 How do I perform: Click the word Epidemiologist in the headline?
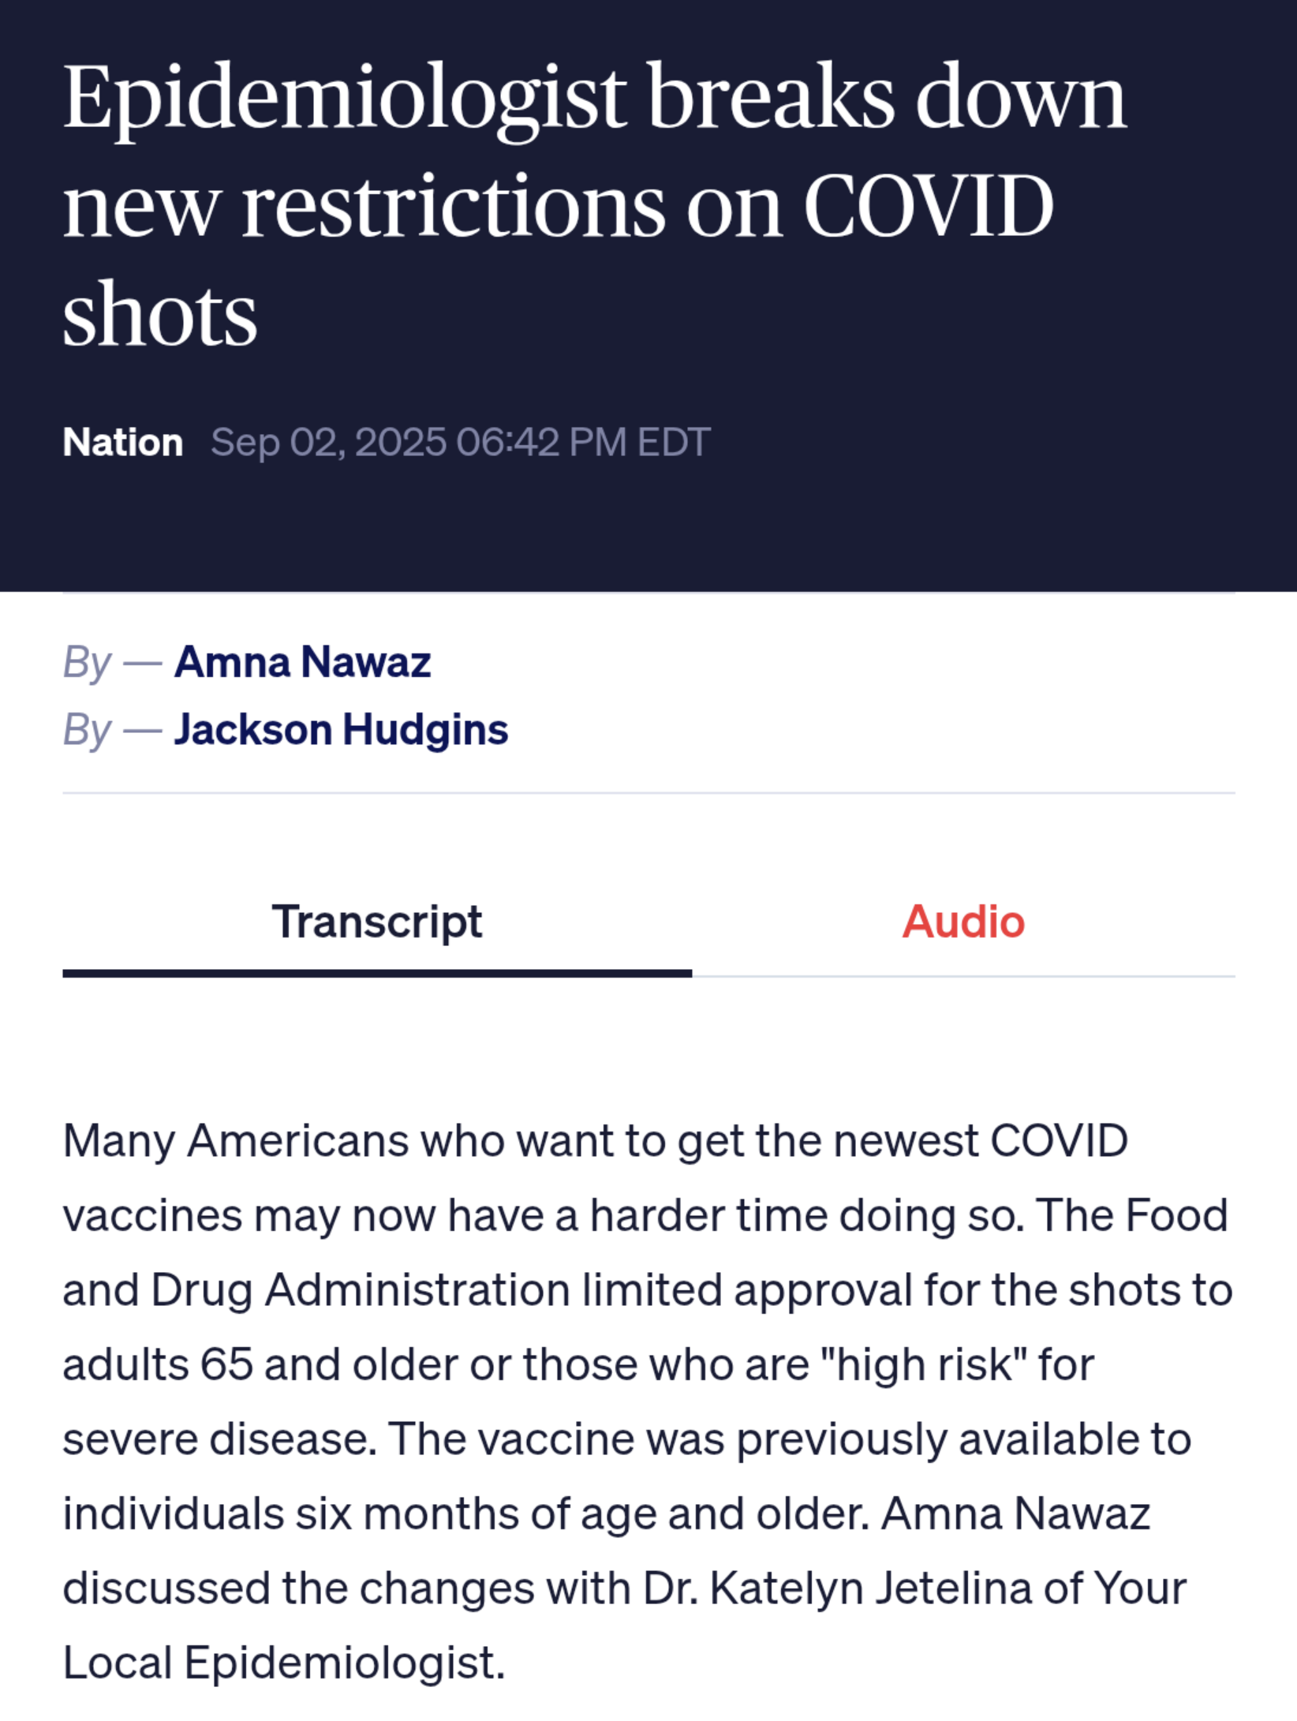coord(345,100)
